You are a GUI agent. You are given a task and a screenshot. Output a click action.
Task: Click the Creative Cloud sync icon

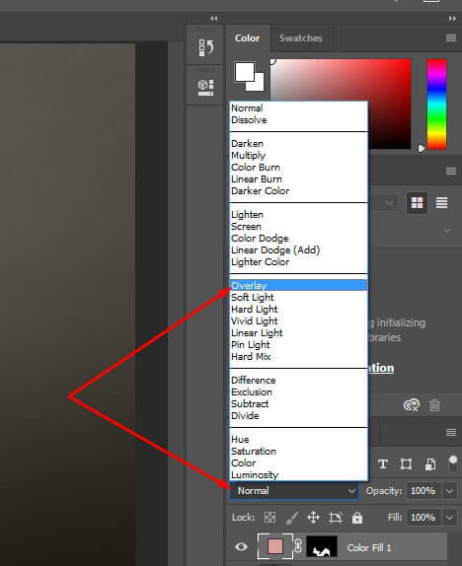click(x=412, y=405)
